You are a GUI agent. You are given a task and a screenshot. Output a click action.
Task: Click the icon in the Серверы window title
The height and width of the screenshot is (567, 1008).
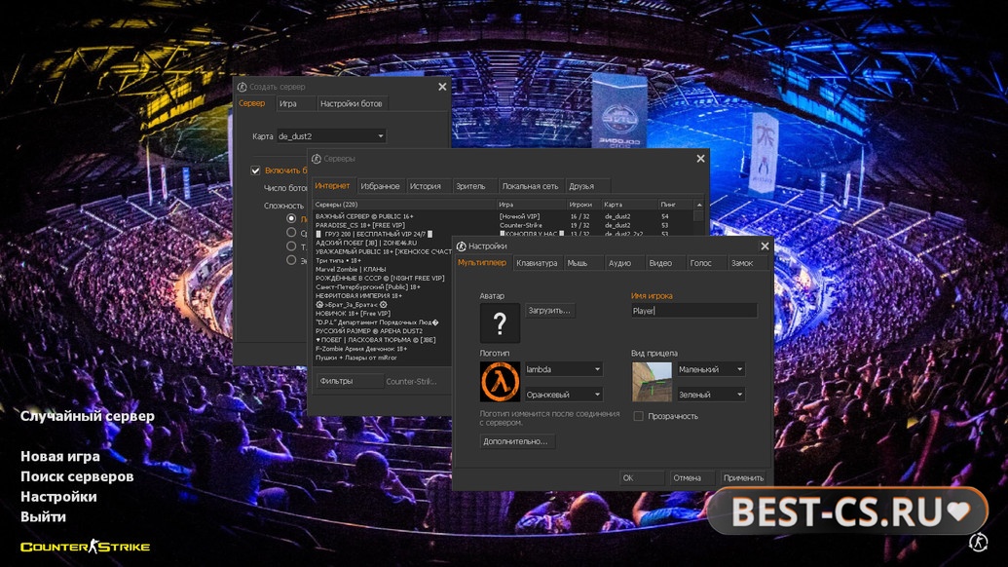[x=317, y=159]
